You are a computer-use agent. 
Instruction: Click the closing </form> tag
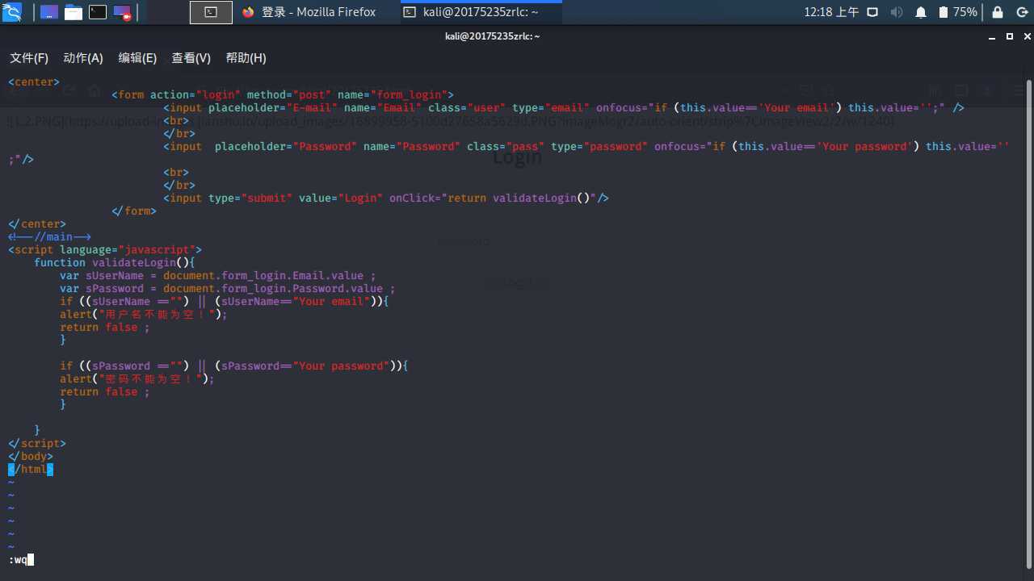point(134,211)
